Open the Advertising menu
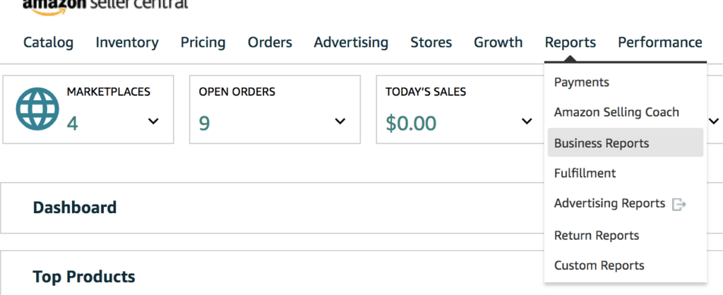Screen dimensions: 723x295 tap(351, 42)
